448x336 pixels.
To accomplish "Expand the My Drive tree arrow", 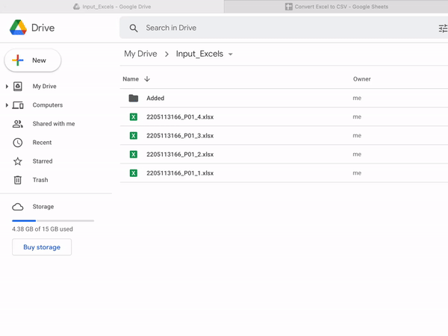I will 7,87.
